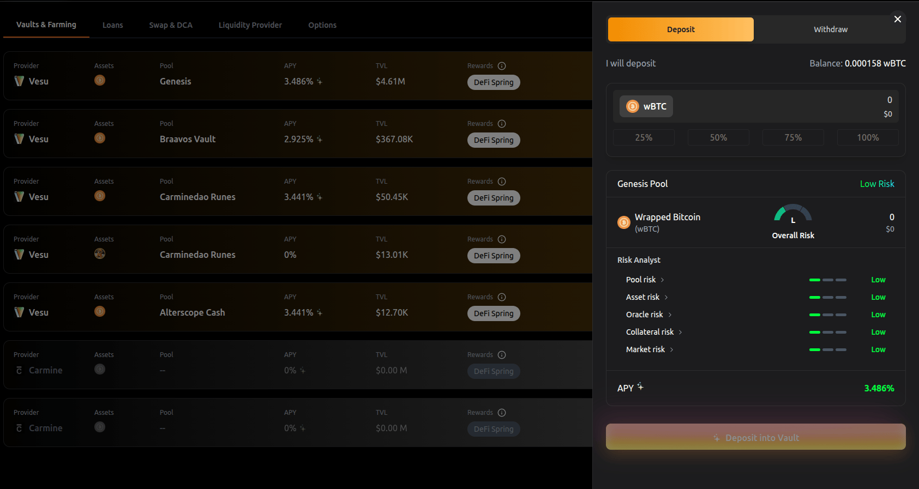This screenshot has width=919, height=489.
Task: Set deposit amount to 50%
Action: [x=718, y=137]
